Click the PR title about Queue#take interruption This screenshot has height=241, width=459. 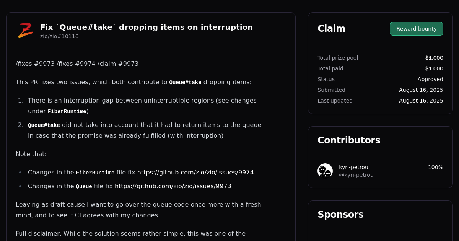146,27
